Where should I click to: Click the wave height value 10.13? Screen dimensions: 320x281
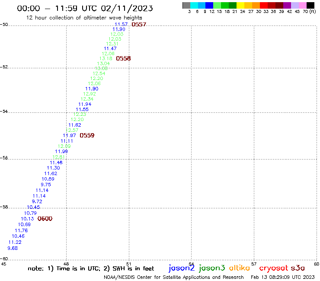tap(27, 219)
